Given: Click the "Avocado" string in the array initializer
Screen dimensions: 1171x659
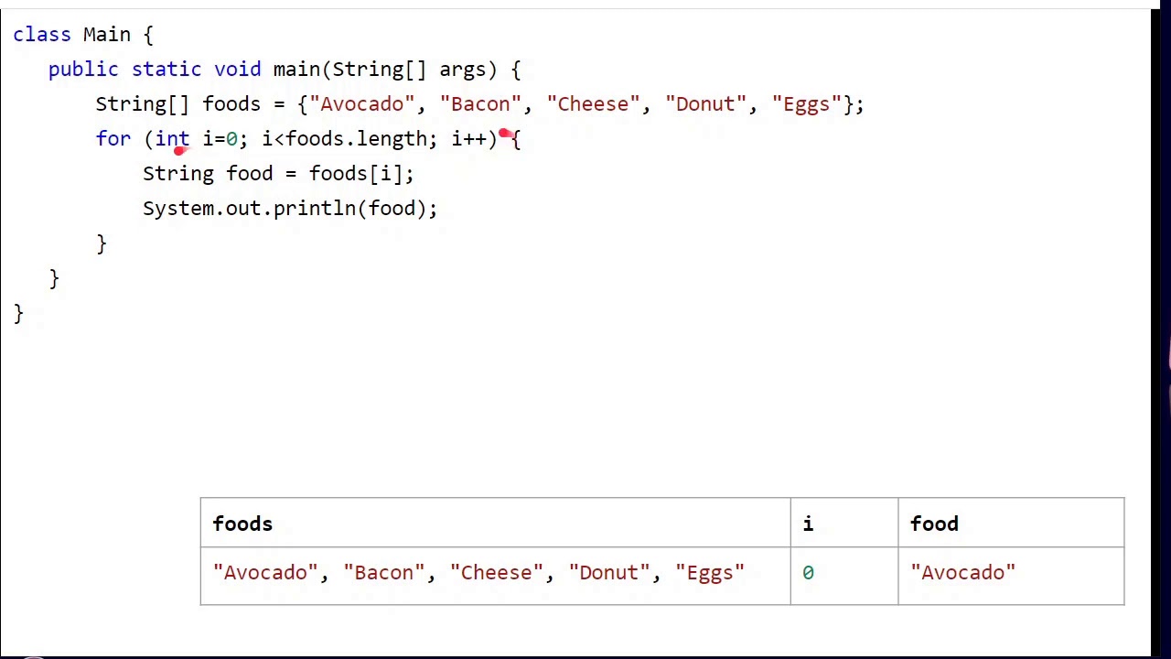Looking at the screenshot, I should coord(361,104).
